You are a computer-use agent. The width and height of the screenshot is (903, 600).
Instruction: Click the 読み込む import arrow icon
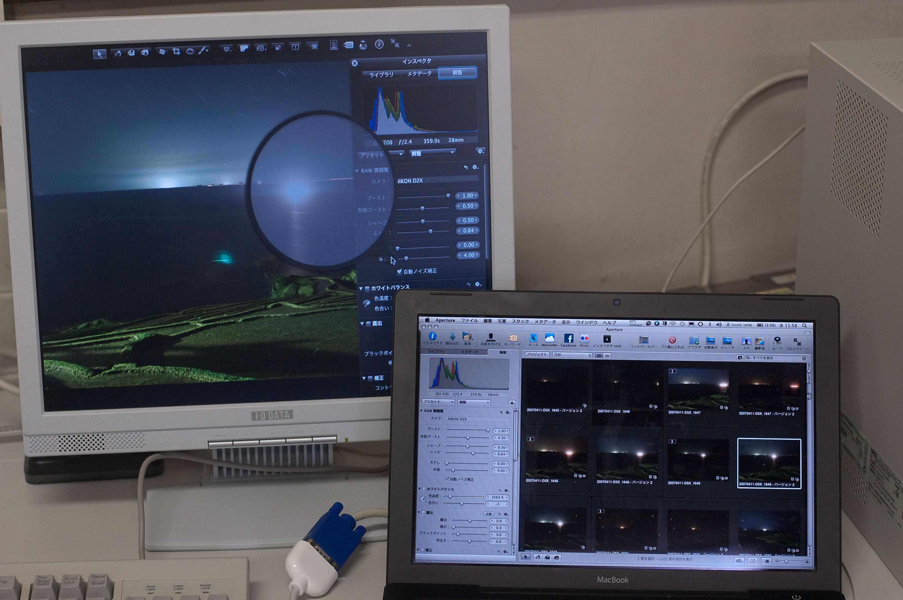(452, 336)
